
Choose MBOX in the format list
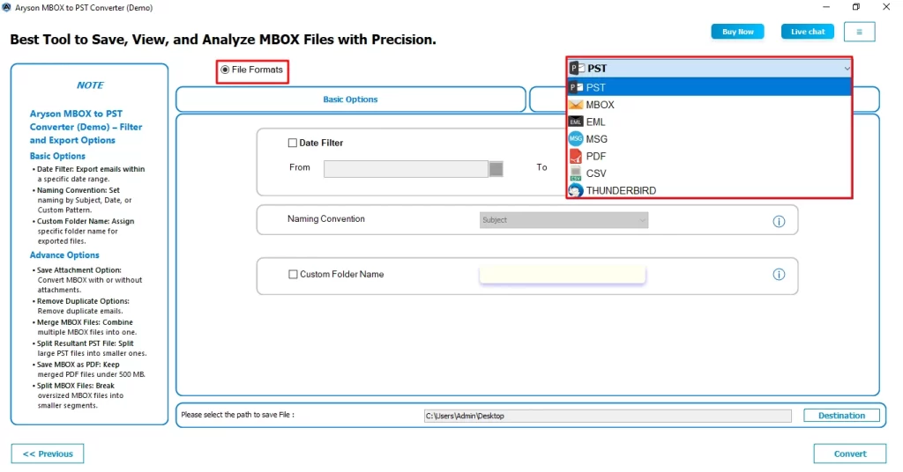point(709,105)
